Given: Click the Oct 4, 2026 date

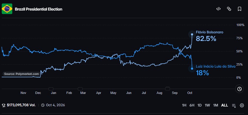Looking at the screenshot, I should 55,105.
